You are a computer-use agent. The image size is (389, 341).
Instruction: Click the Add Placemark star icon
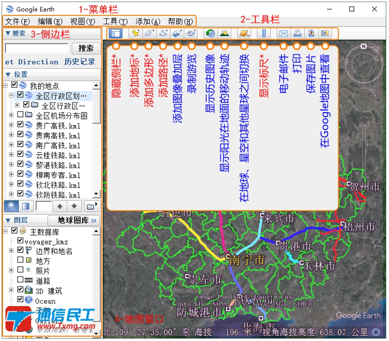tap(135, 33)
